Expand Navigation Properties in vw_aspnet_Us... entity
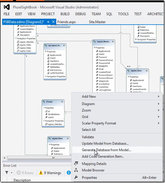Image resolution: width=165 pixels, height=183 pixels. 46,76
